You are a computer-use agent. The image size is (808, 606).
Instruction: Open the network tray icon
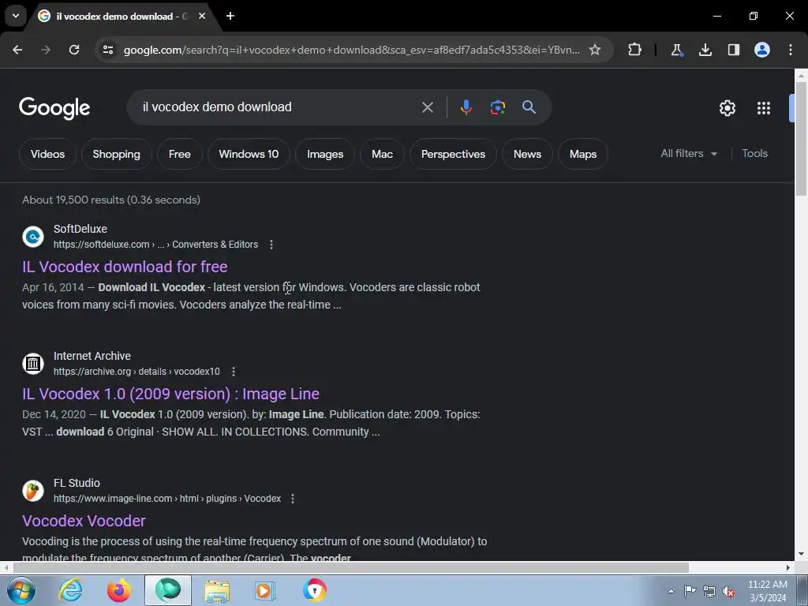(x=709, y=591)
